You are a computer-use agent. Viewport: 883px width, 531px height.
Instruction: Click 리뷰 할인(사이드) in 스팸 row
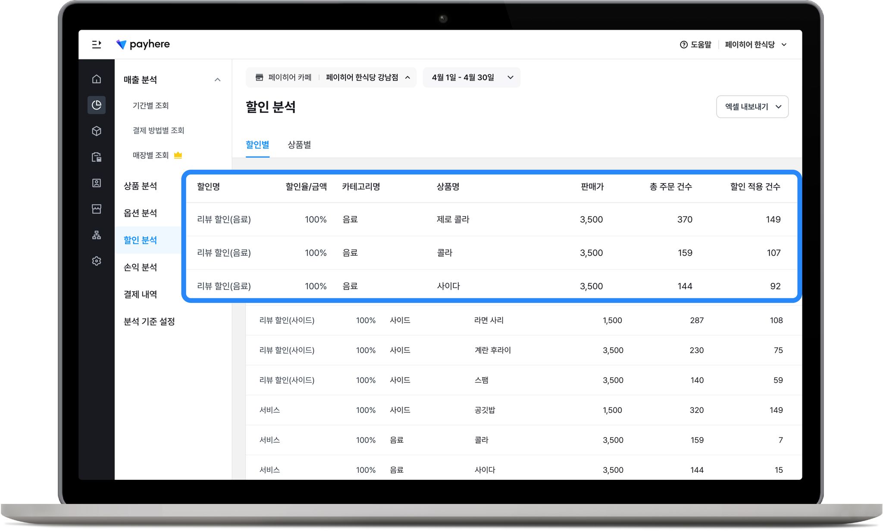coord(287,380)
